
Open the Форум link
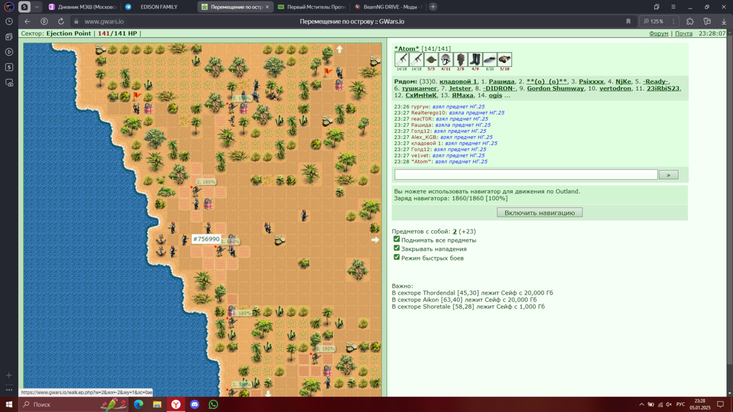tap(659, 33)
